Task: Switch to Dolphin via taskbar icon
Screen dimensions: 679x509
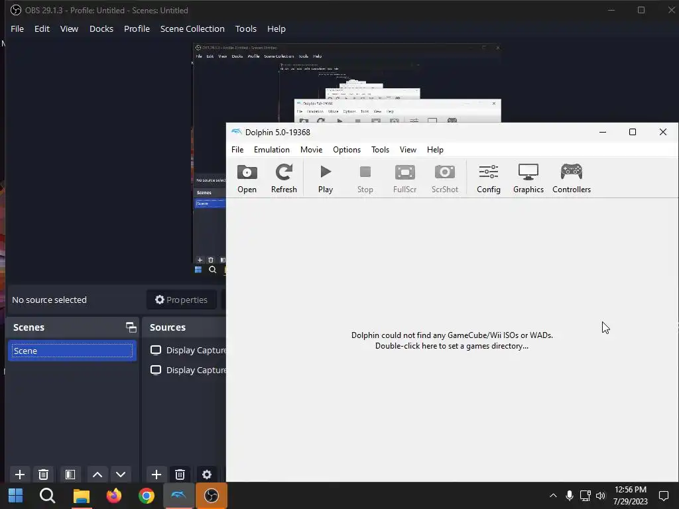Action: tap(178, 495)
